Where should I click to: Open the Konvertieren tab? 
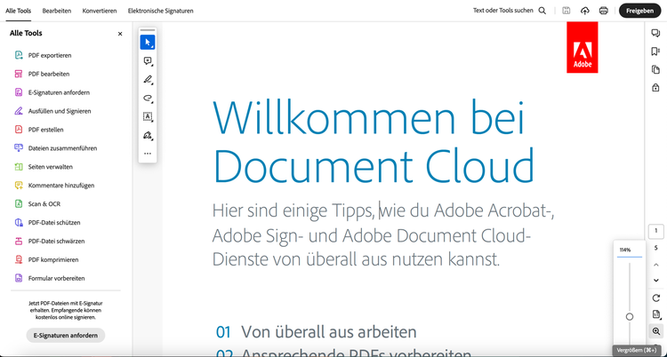(100, 11)
